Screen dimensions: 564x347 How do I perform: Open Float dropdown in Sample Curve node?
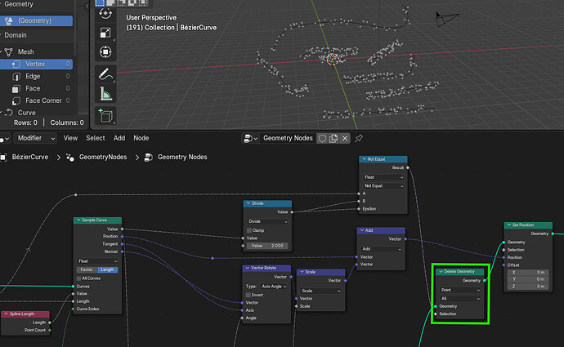click(97, 261)
